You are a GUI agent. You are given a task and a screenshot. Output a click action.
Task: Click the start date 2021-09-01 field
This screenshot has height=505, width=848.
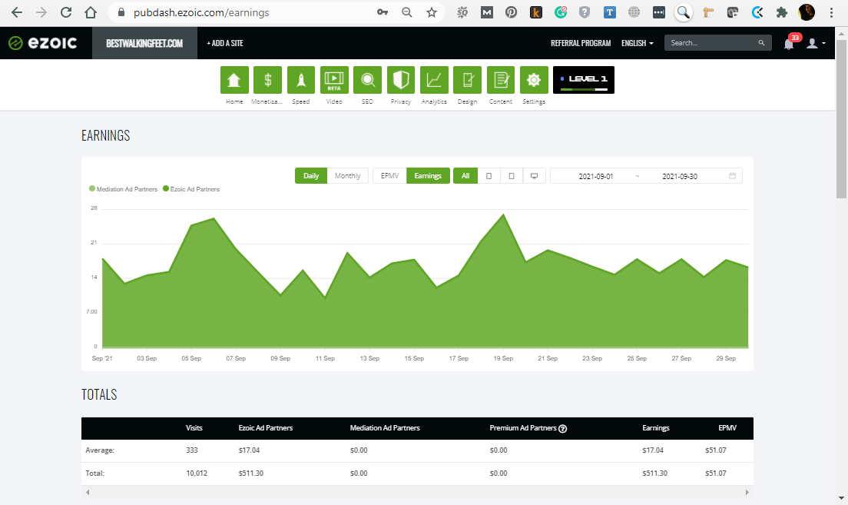595,177
